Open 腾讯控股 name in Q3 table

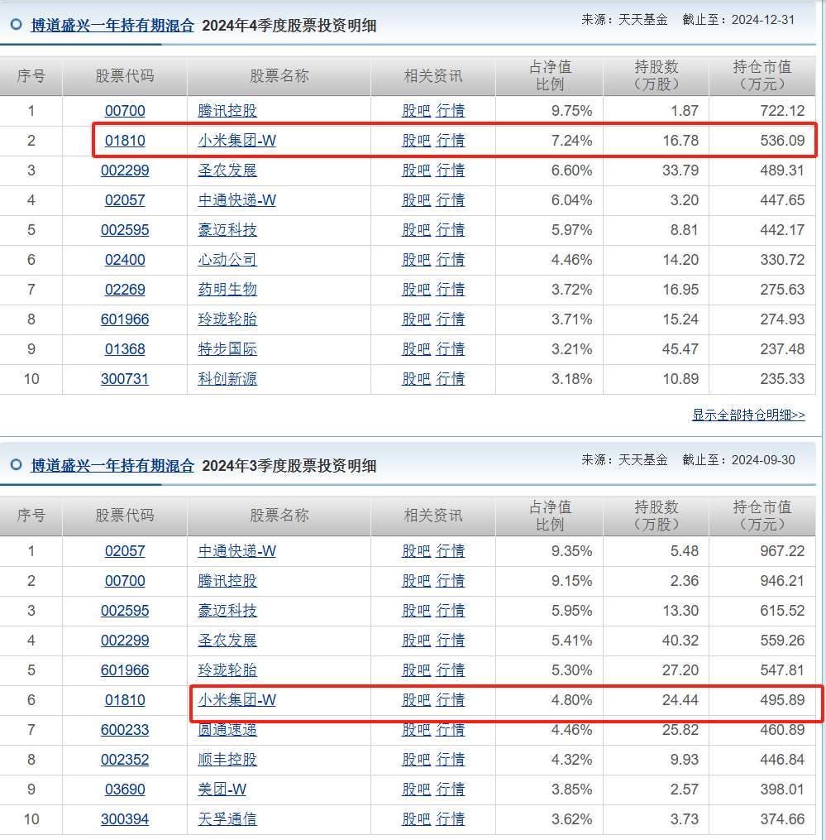tap(227, 581)
